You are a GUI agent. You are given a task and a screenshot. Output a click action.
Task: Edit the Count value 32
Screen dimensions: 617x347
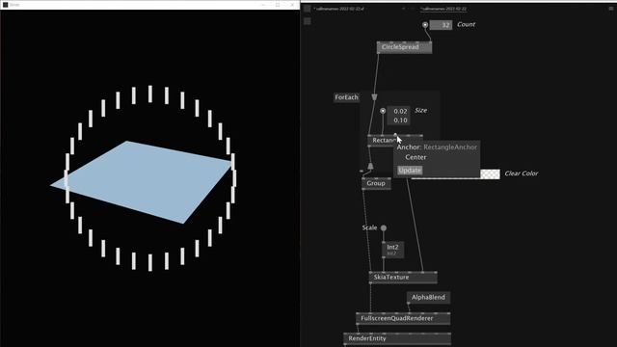(441, 25)
